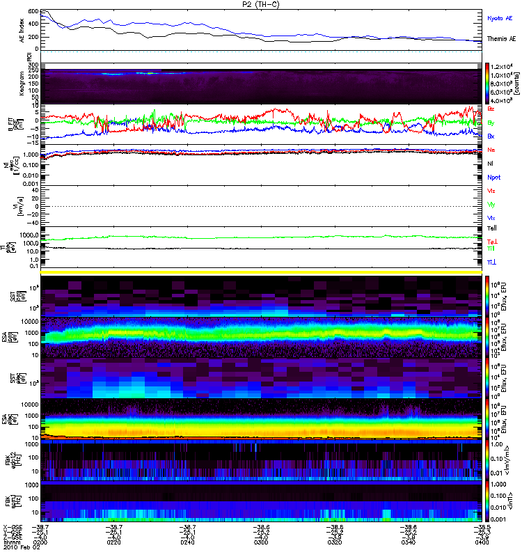Click the Kyoto AE legend label
The image size is (522, 557).
point(500,18)
